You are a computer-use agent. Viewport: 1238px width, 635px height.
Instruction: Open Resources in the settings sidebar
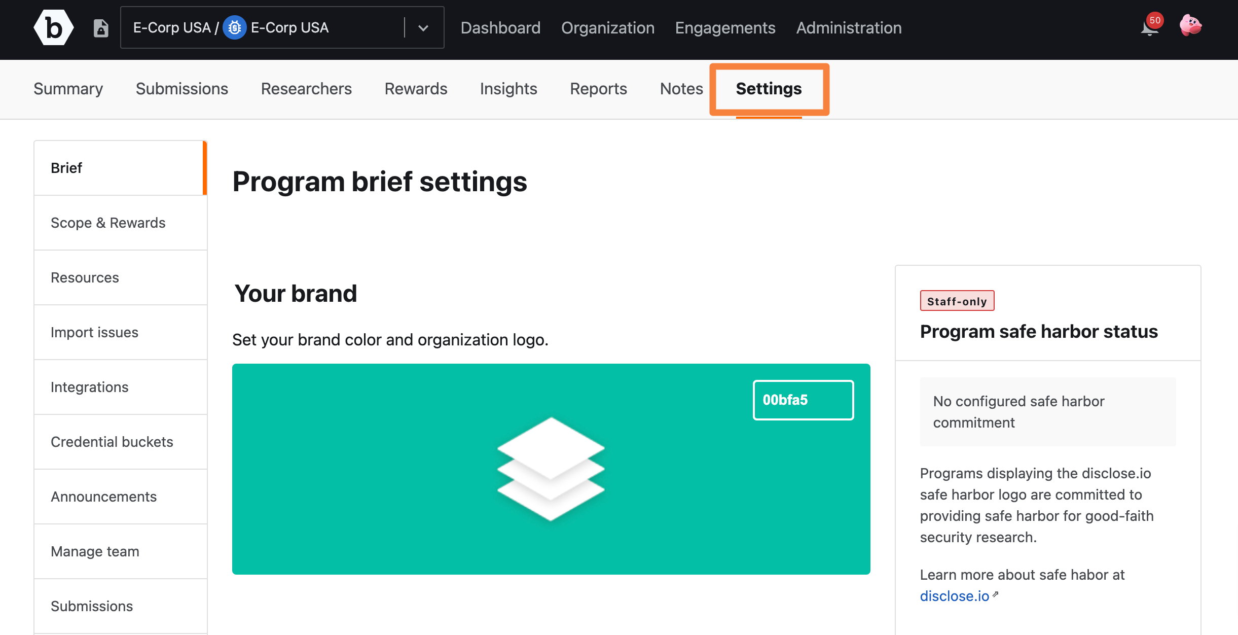point(120,277)
